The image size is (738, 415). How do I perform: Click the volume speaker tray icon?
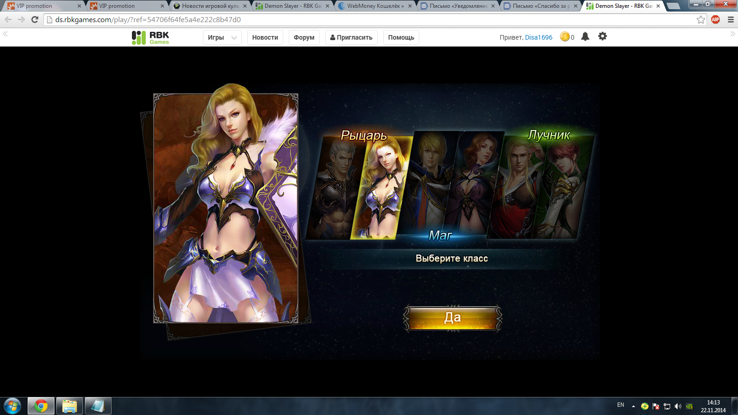coord(678,406)
